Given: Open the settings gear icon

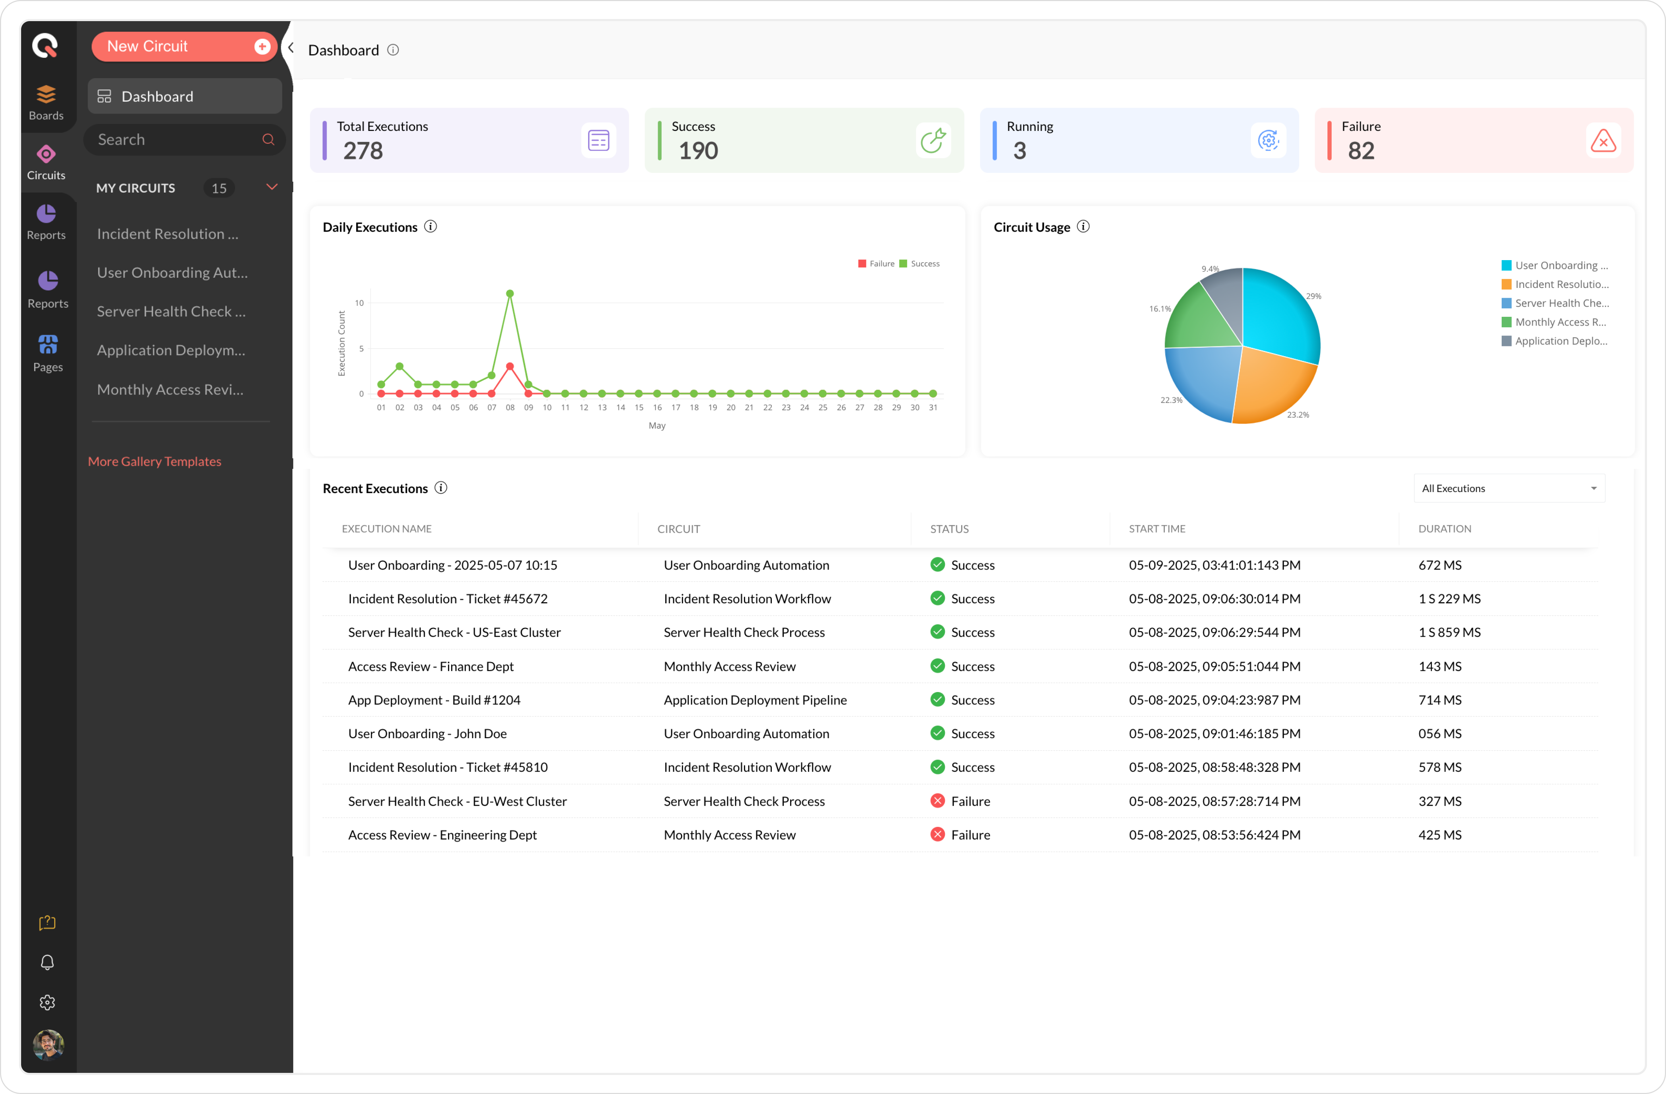Looking at the screenshot, I should pos(47,1002).
